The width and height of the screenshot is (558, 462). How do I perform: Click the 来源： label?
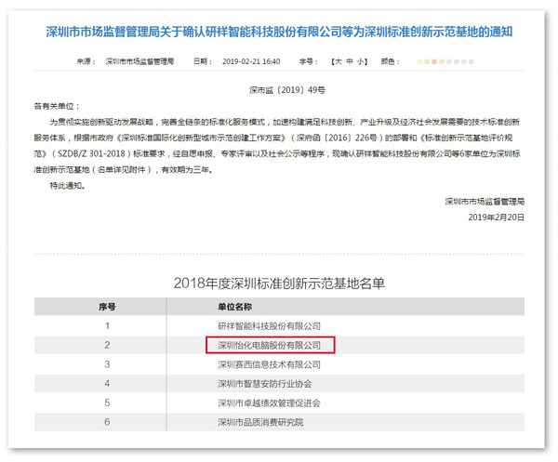coord(86,61)
